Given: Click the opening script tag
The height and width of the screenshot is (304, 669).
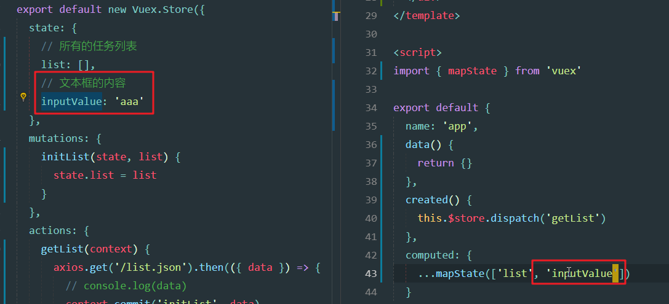Looking at the screenshot, I should click(x=417, y=52).
